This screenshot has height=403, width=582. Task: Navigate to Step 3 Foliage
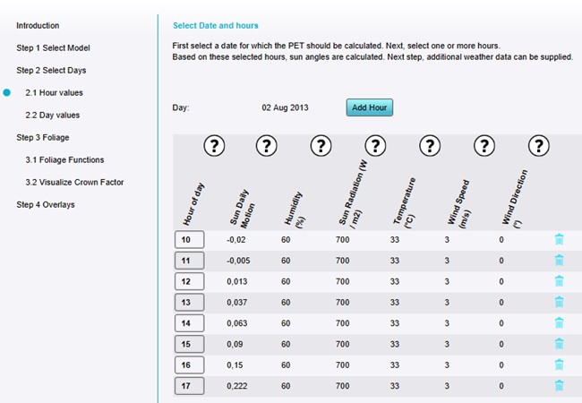42,137
